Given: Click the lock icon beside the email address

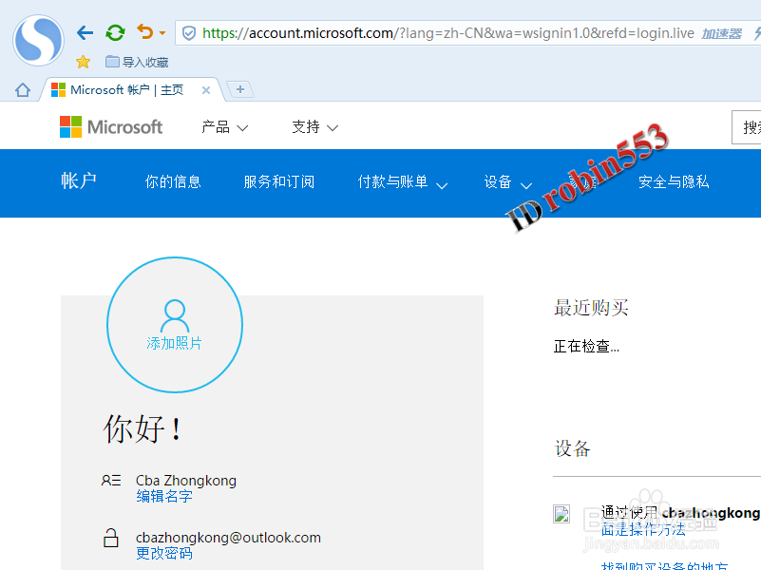Looking at the screenshot, I should (x=111, y=538).
